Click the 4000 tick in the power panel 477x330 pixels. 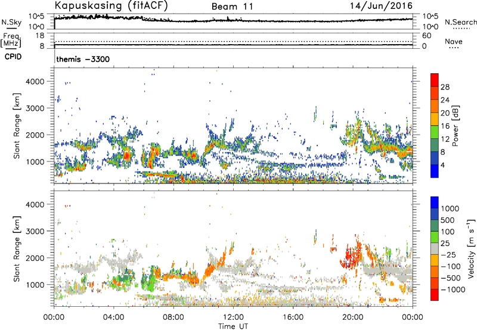35,82
